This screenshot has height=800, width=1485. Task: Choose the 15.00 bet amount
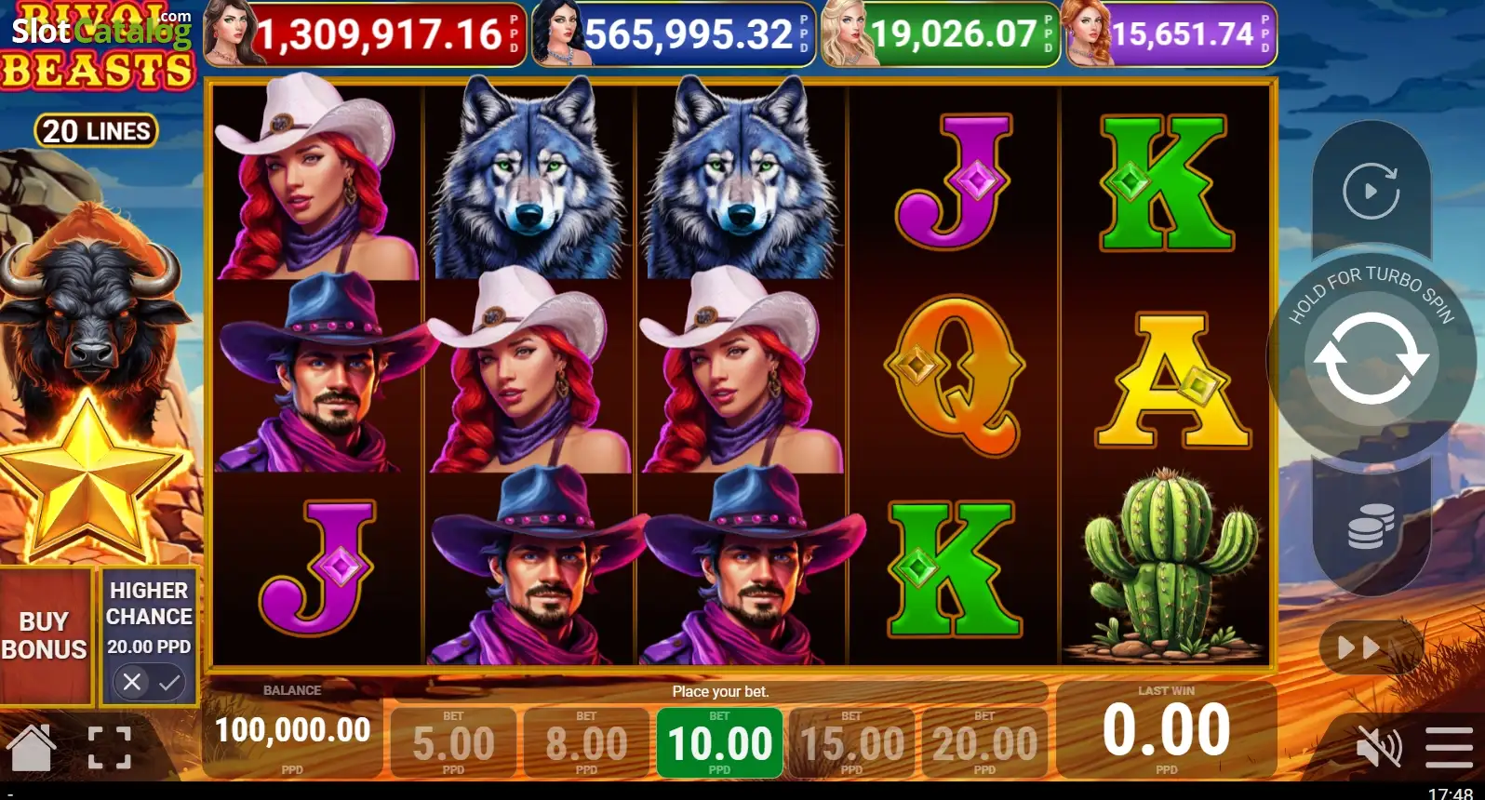851,742
